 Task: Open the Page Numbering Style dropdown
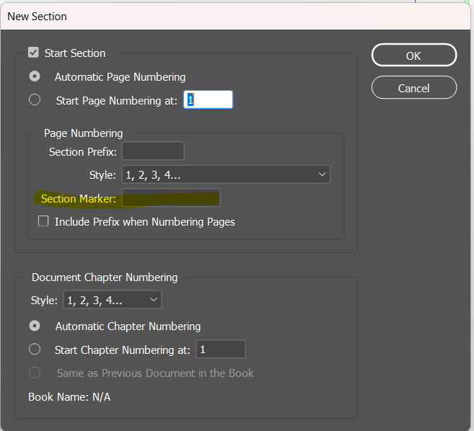click(226, 174)
